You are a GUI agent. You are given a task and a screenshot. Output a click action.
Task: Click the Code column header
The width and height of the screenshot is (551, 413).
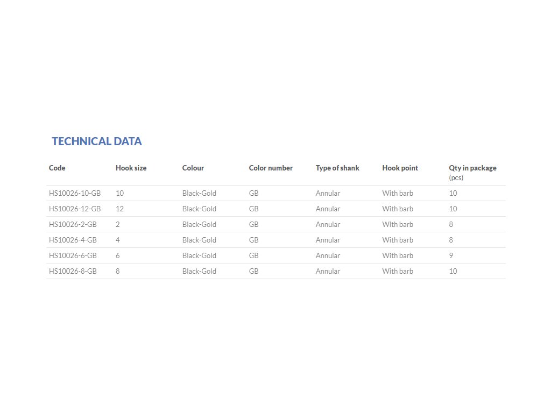click(x=57, y=168)
